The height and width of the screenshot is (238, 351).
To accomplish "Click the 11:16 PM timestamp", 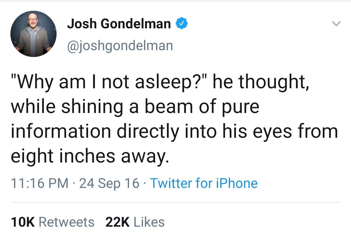I will coord(40,183).
